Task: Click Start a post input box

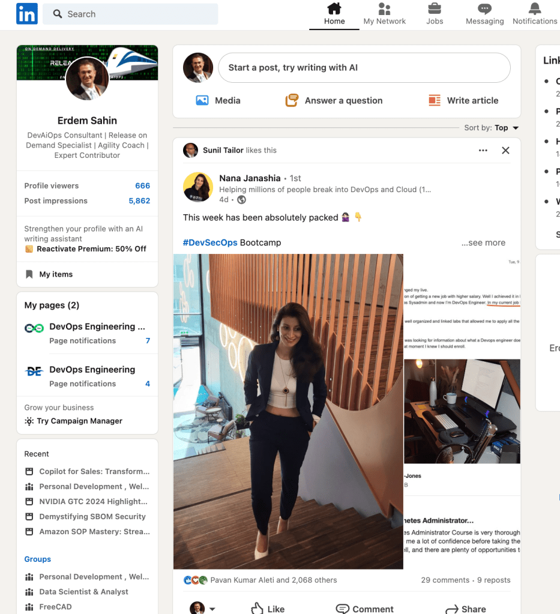Action: [x=364, y=68]
